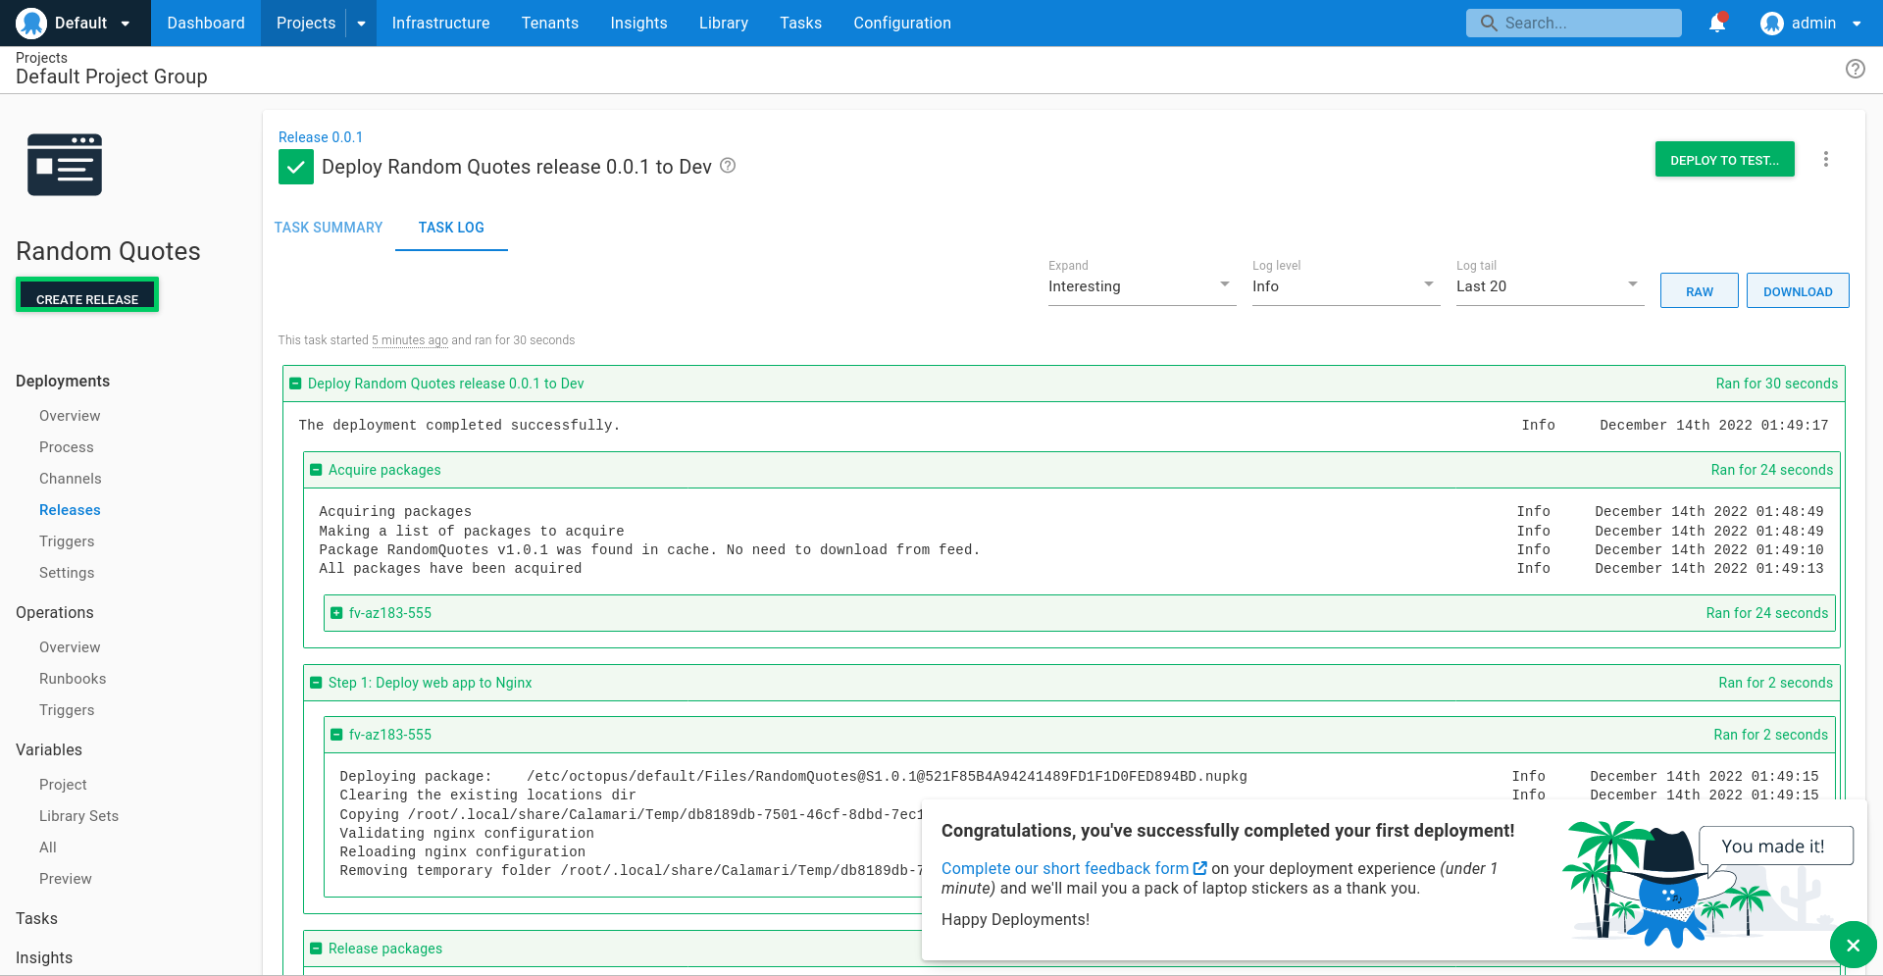The image size is (1883, 976).
Task: Open the Log level dropdown
Action: pyautogui.click(x=1346, y=286)
